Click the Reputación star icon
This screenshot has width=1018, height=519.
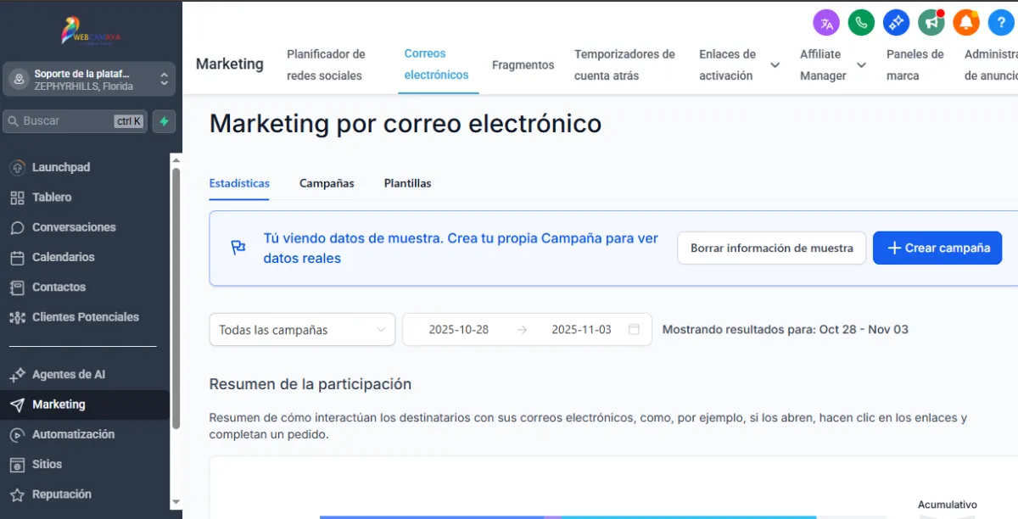point(17,494)
